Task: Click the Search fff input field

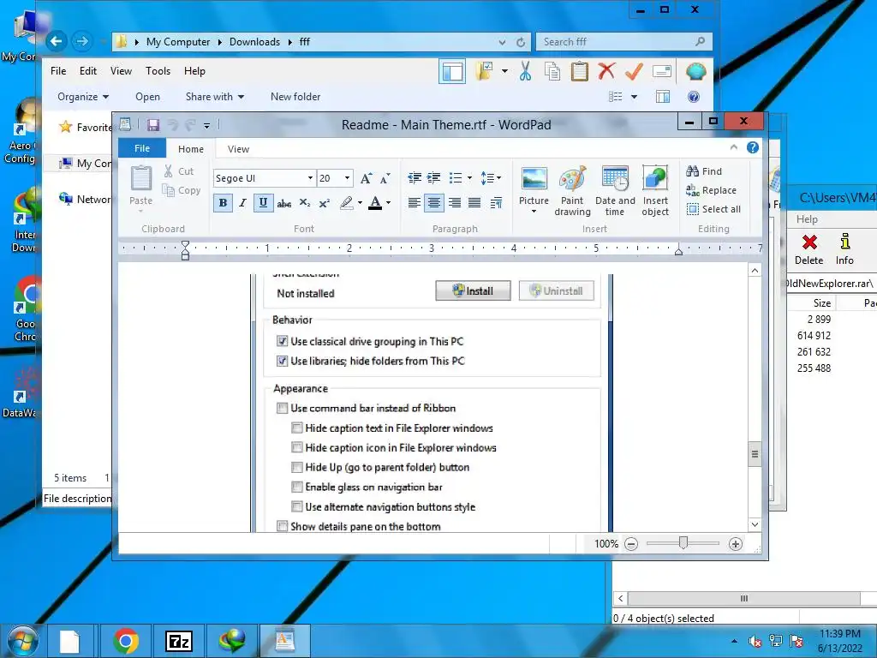Action: pyautogui.click(x=624, y=42)
